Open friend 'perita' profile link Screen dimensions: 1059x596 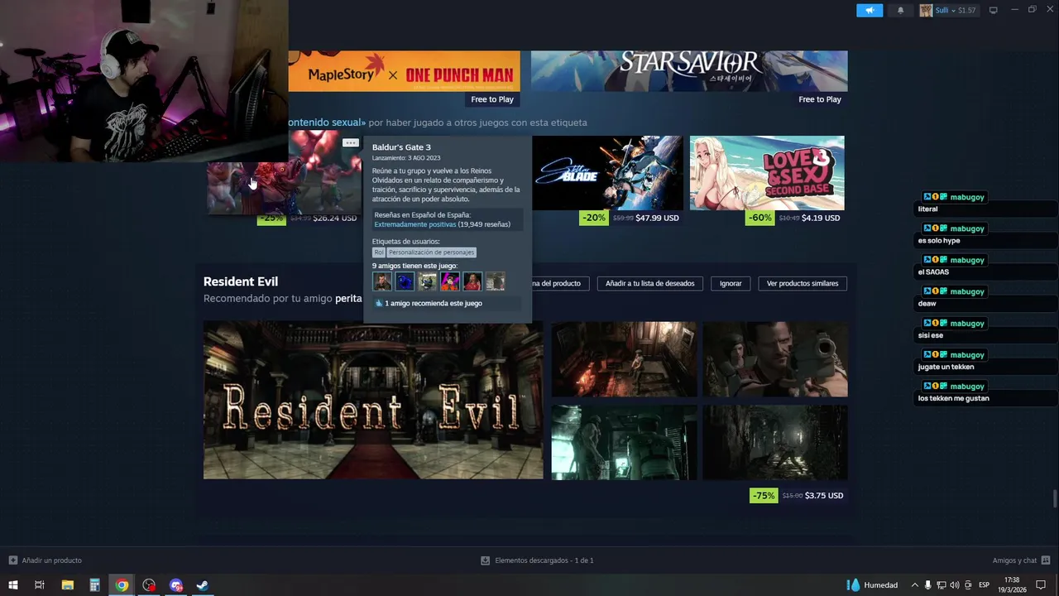[348, 299]
